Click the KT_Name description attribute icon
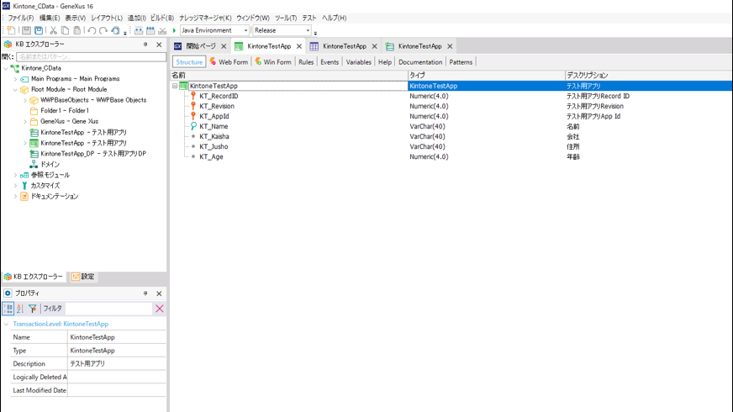 (x=193, y=126)
